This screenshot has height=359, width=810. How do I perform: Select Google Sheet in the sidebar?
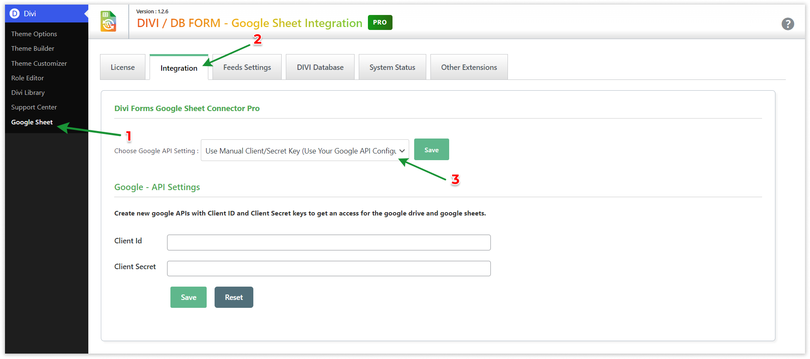tap(32, 122)
